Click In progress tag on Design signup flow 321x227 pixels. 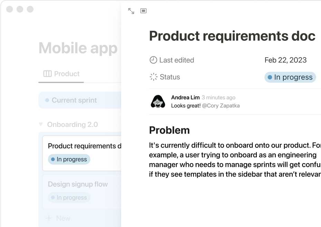pos(69,198)
